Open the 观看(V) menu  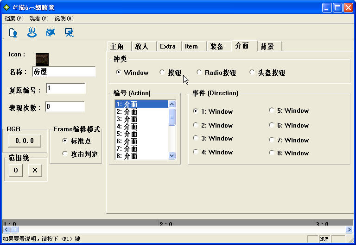(39, 18)
